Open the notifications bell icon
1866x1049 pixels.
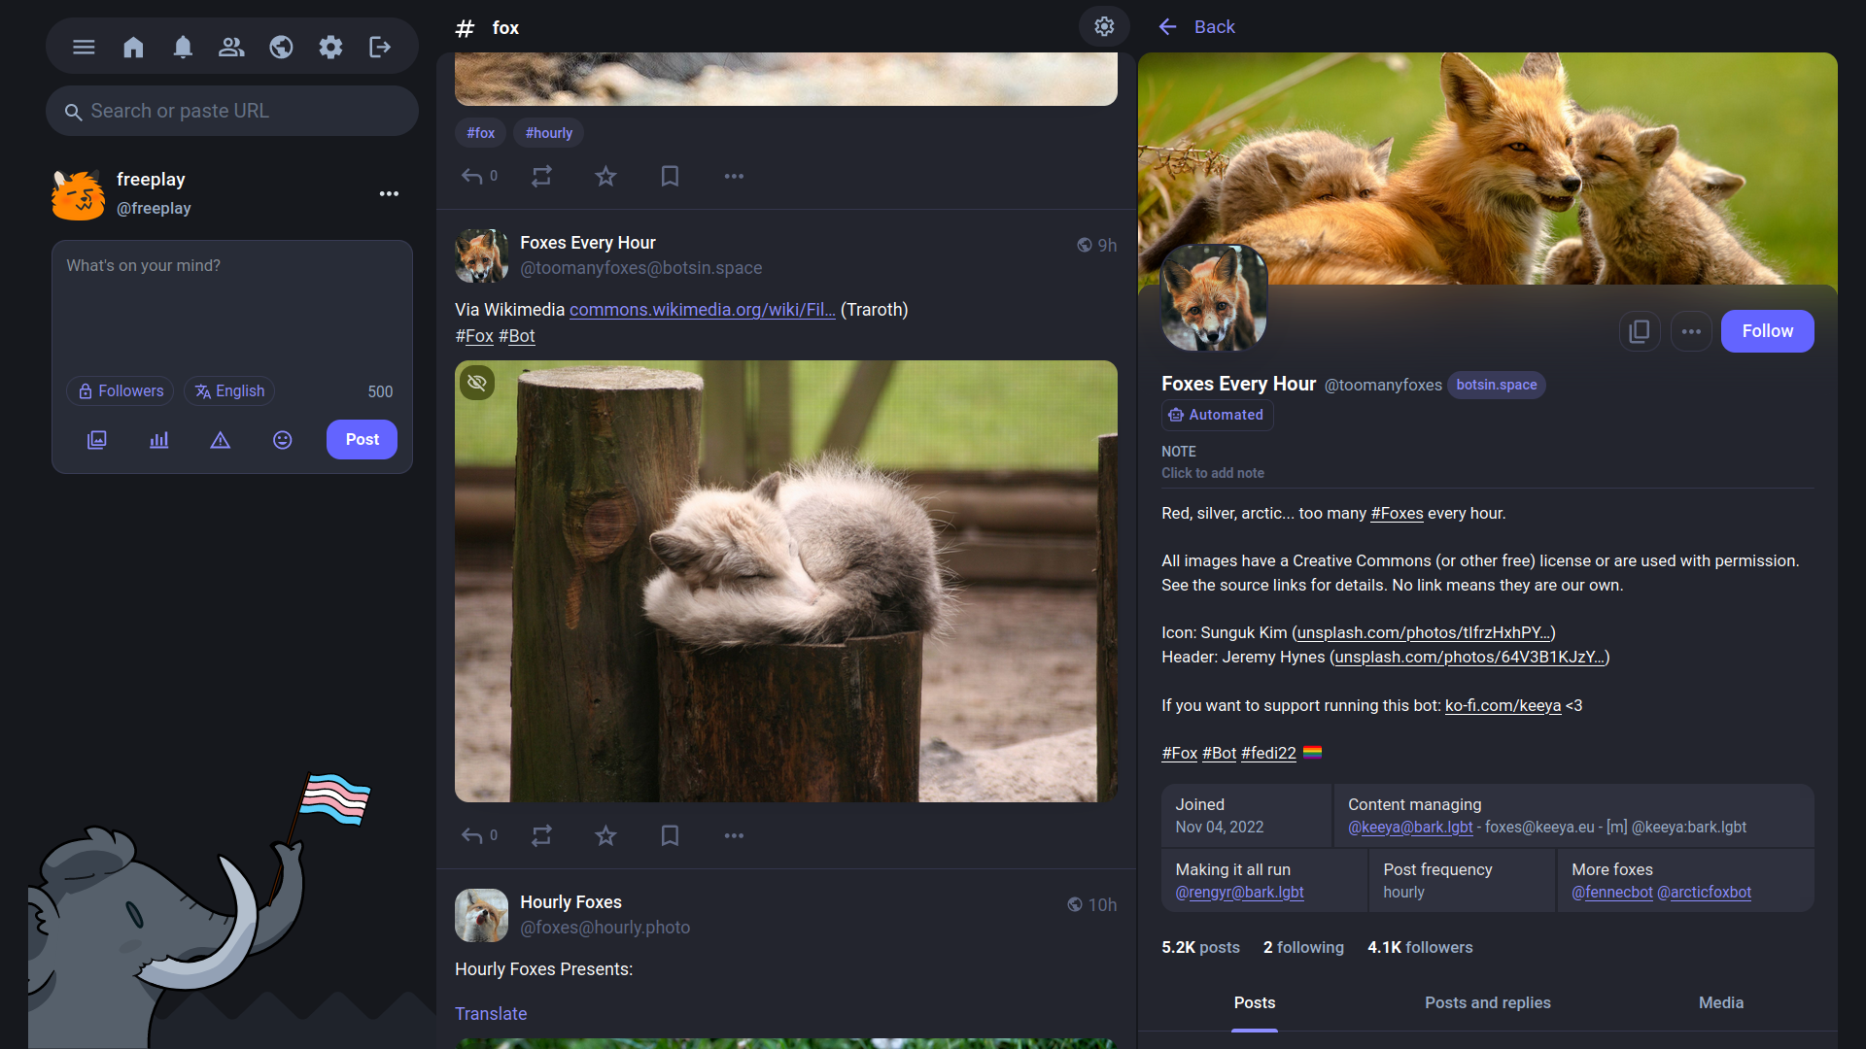click(x=183, y=47)
